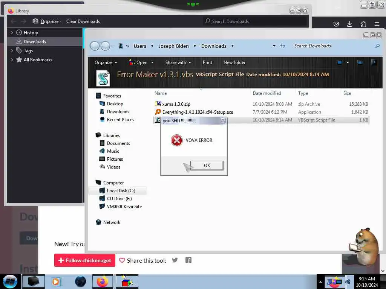Select Network in the navigation pane
Viewport: 386px width, 289px height.
[x=112, y=222]
